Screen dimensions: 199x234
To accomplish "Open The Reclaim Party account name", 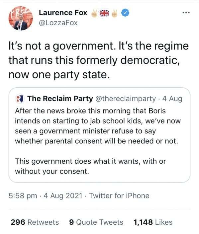I will coord(60,99).
